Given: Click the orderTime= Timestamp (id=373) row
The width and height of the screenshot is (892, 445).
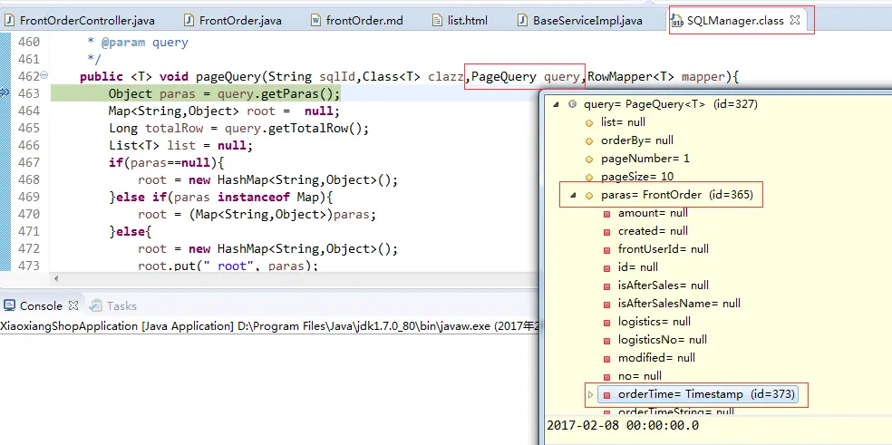Looking at the screenshot, I should [698, 394].
